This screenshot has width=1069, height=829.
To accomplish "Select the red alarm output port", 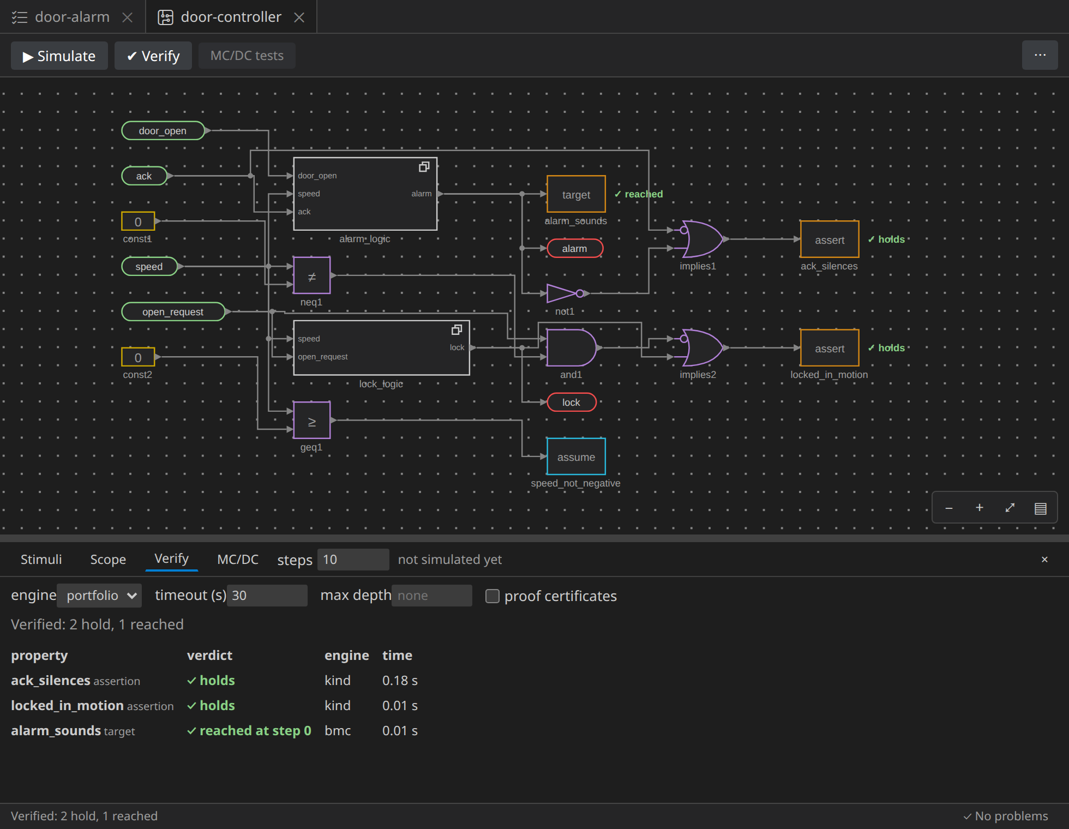I will pyautogui.click(x=575, y=249).
